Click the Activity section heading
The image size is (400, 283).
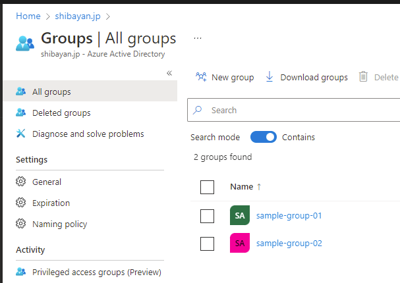[x=30, y=250]
